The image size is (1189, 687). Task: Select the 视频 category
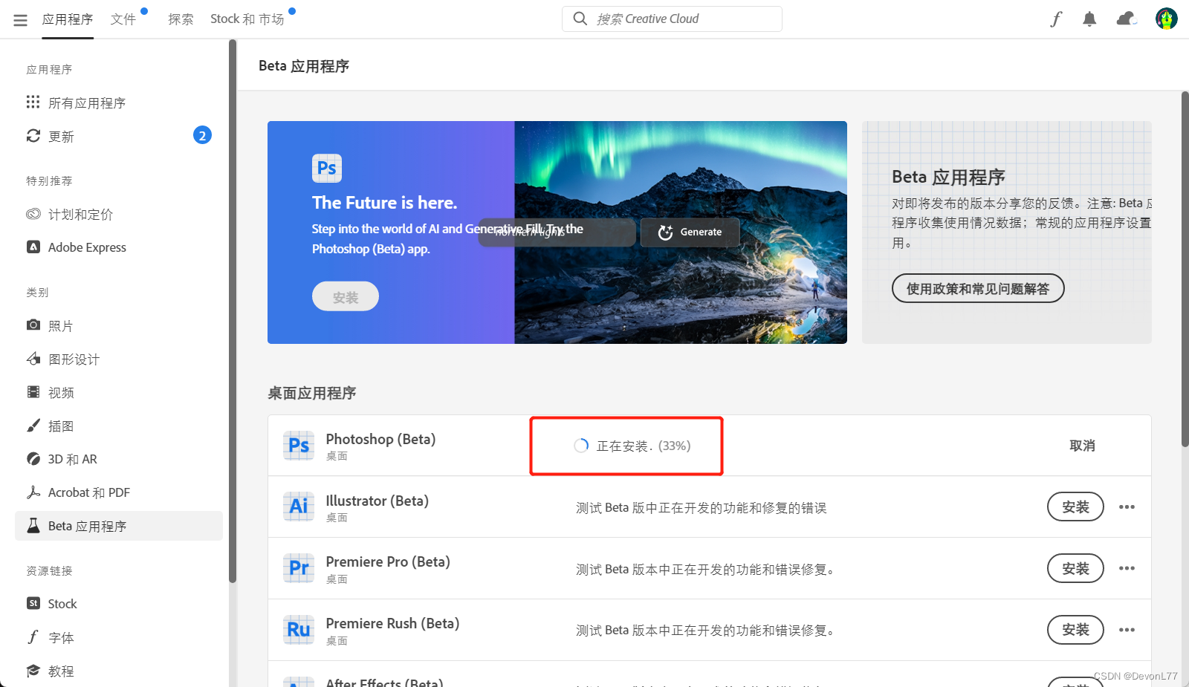pos(119,392)
